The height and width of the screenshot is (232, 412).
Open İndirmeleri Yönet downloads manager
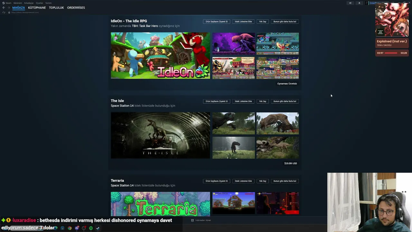point(201,220)
